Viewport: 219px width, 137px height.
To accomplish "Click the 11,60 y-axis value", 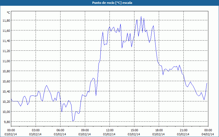I will tap(6, 31).
